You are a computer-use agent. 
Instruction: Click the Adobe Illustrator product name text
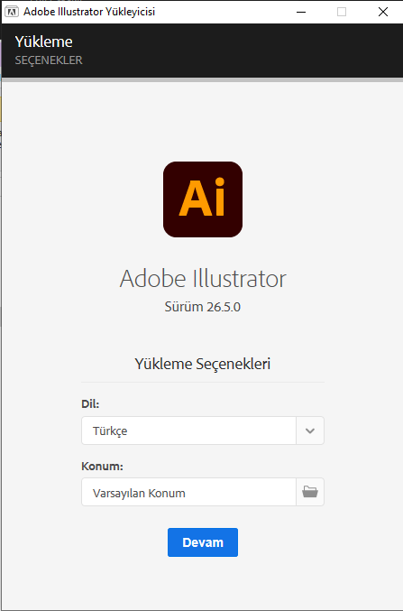[203, 279]
